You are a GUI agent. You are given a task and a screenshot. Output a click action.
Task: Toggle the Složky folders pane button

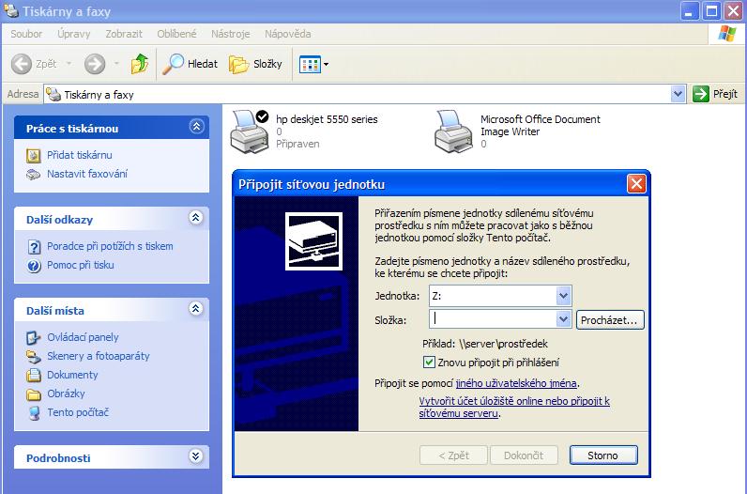256,64
